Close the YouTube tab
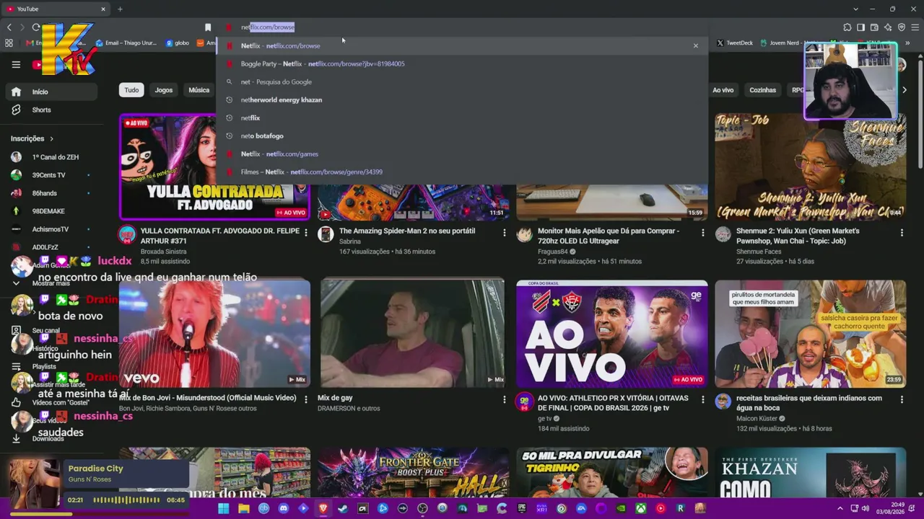The image size is (924, 519). [103, 9]
